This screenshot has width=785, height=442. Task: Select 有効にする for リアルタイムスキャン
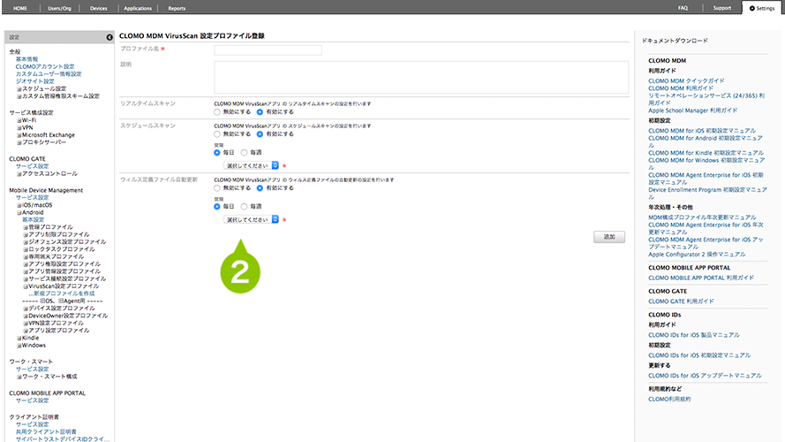tap(260, 112)
